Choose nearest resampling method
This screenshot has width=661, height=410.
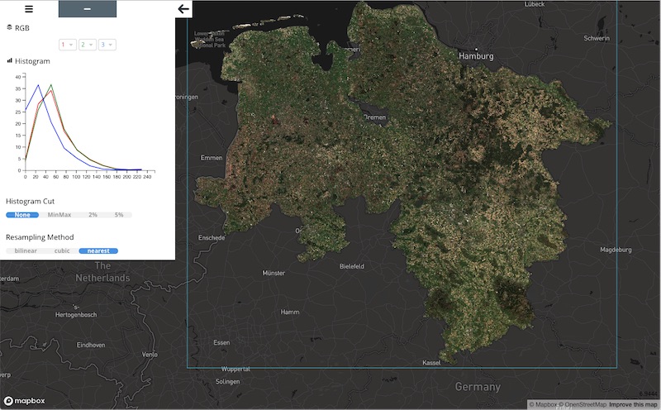click(x=98, y=250)
